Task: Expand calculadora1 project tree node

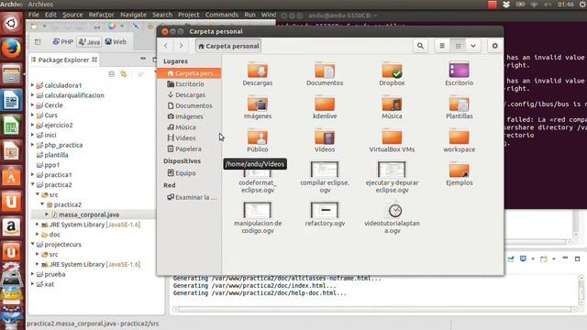Action: pyautogui.click(x=33, y=85)
